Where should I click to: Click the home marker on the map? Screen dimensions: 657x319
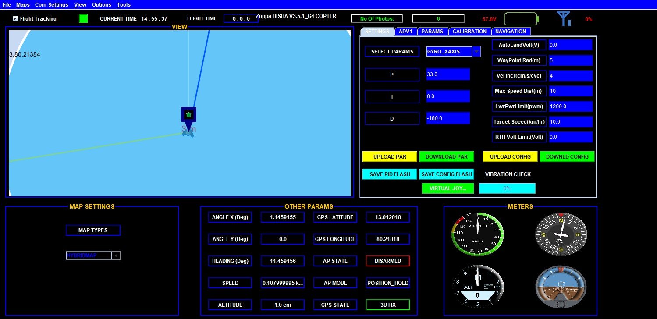pyautogui.click(x=188, y=115)
